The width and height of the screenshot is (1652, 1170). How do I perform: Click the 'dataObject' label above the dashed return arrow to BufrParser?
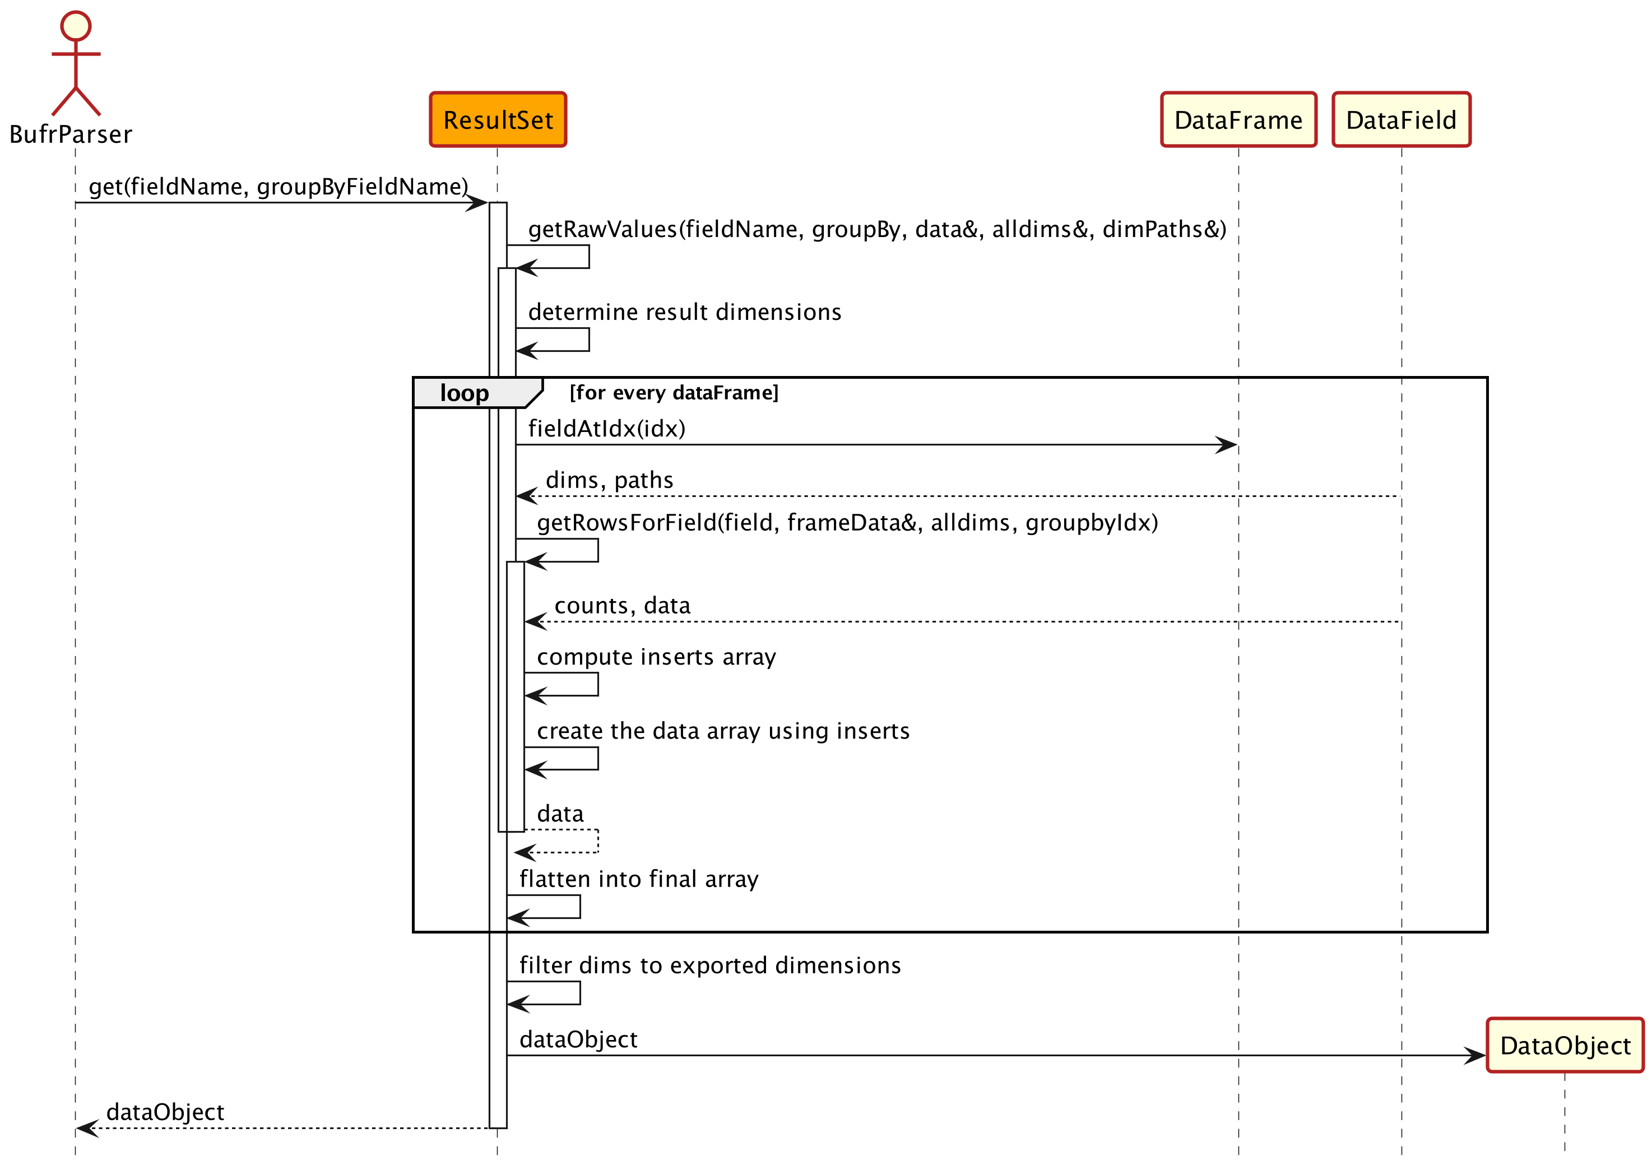pos(165,1112)
